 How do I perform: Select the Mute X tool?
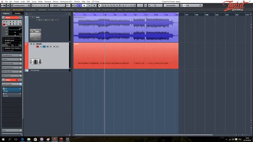coord(117,6)
